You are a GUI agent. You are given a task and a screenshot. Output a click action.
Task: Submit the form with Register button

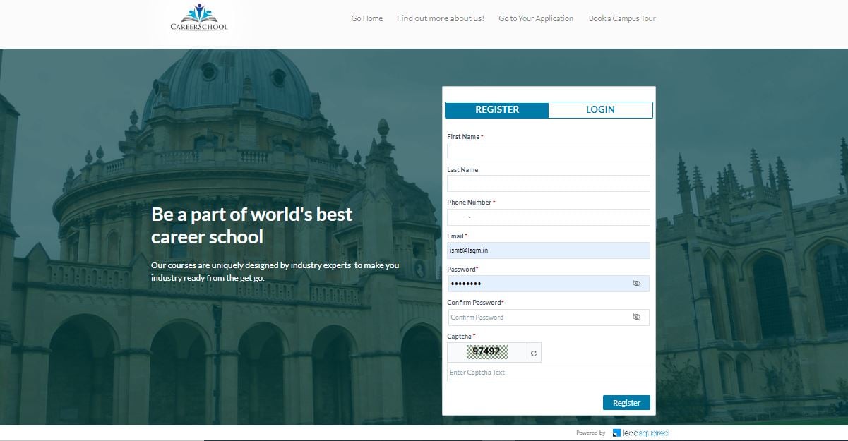pos(626,403)
